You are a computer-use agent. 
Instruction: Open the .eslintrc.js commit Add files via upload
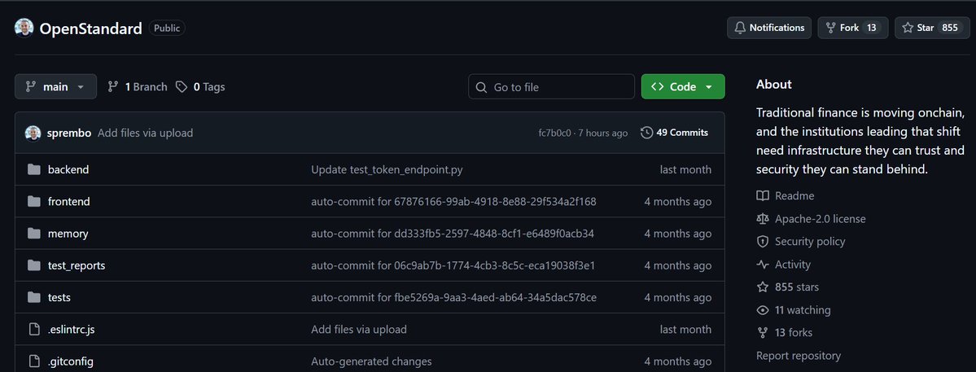[x=358, y=329]
